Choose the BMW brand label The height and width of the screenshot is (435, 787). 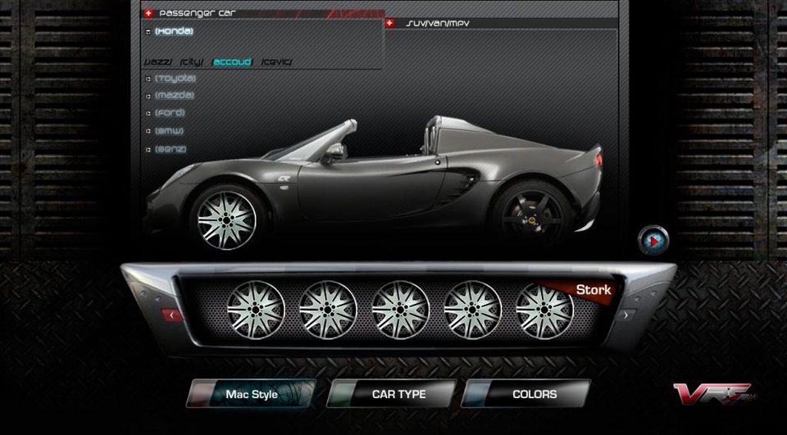click(169, 131)
